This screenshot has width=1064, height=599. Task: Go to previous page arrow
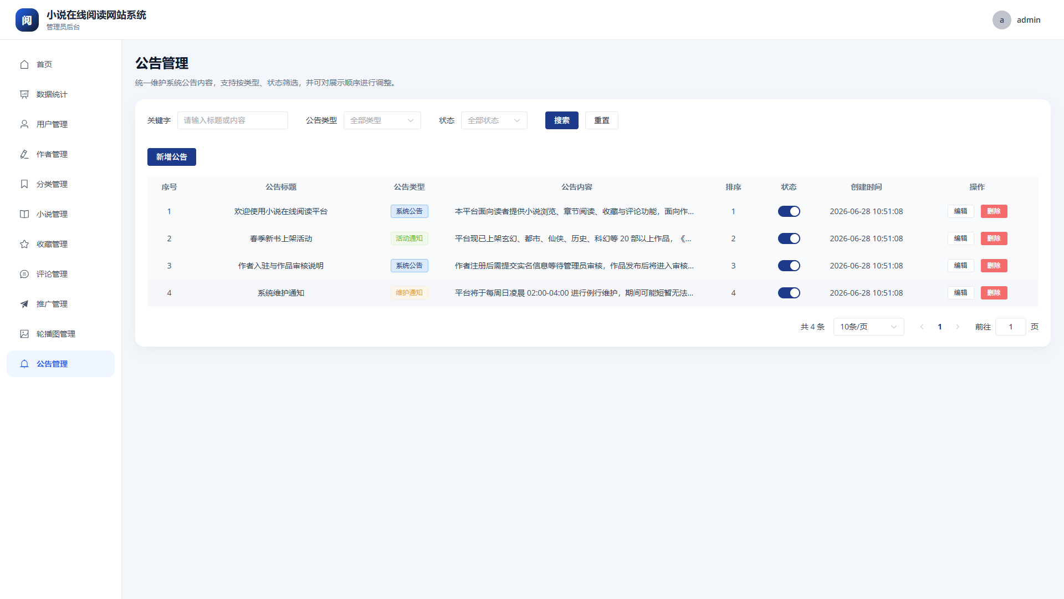click(922, 327)
